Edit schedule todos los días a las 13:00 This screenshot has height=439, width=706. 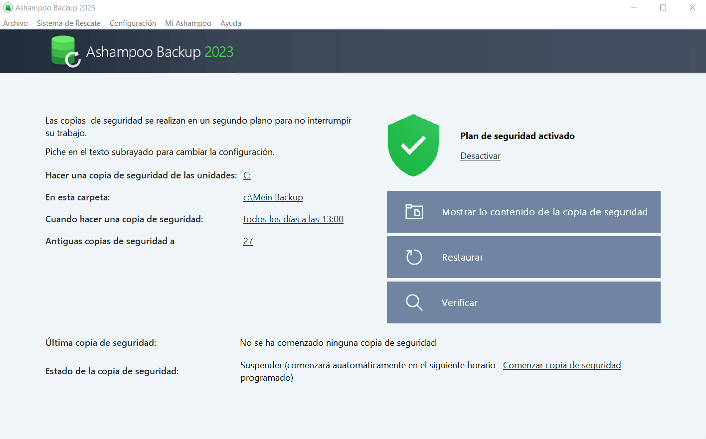coord(293,219)
